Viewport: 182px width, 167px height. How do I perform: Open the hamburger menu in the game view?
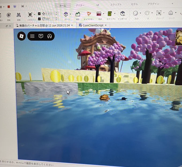32,36
